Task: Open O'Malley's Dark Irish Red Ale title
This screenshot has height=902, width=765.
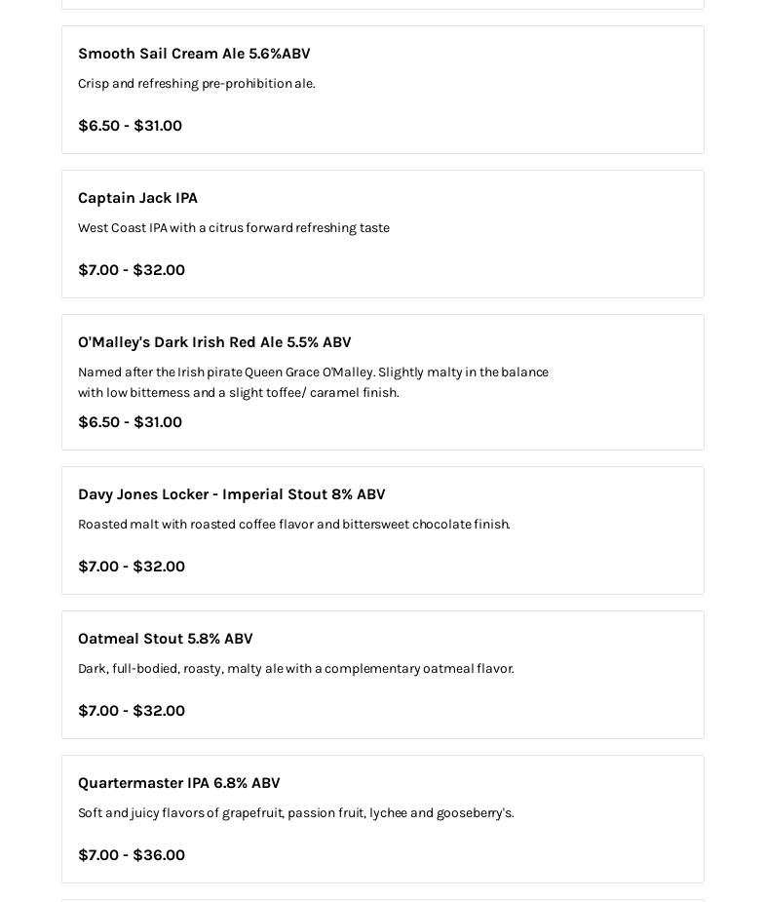Action: tap(214, 342)
